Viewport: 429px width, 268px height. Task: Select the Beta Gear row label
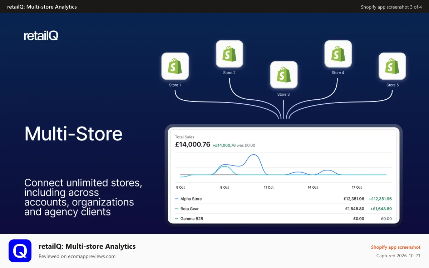point(189,209)
